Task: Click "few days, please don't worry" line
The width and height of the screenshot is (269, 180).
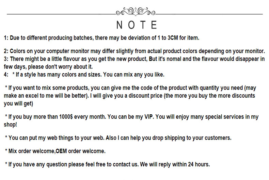Action: pos(48,66)
